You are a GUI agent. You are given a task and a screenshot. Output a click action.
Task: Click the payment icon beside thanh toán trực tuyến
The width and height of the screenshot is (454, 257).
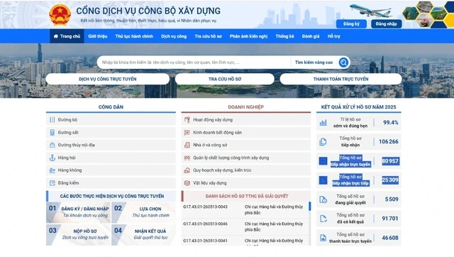click(323, 238)
